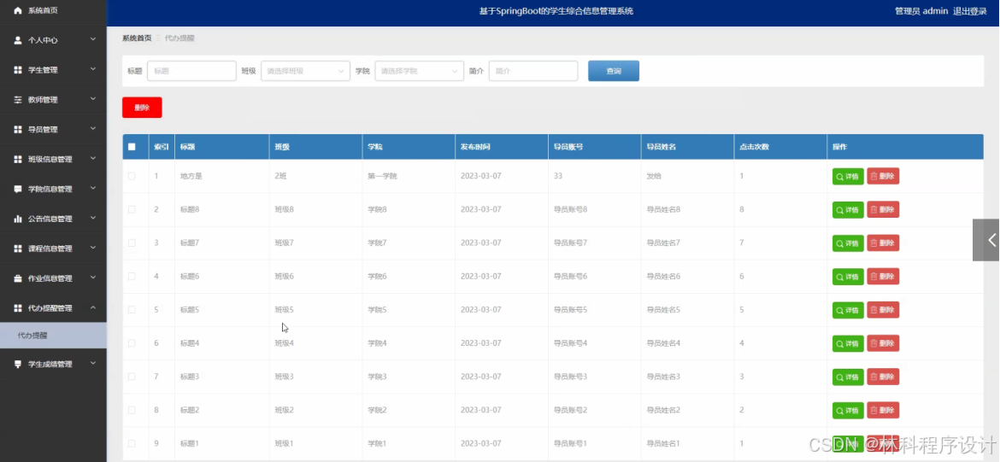Check the checkbox for row 标题3
This screenshot has width=1000, height=462.
click(x=132, y=377)
